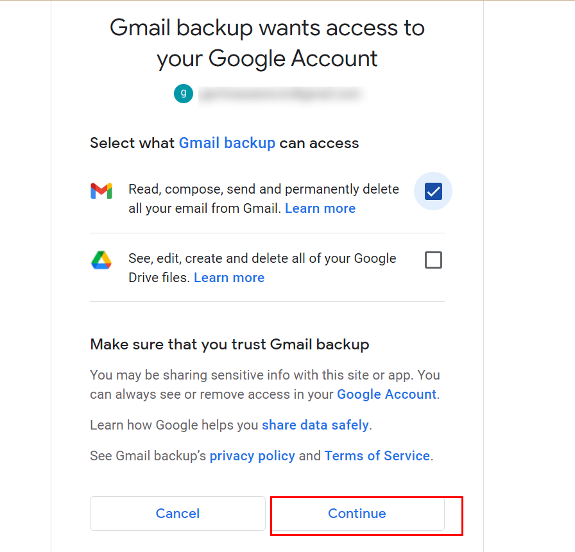Click the Google Drive permission description text
Image resolution: width=575 pixels, height=552 pixels.
point(262,268)
